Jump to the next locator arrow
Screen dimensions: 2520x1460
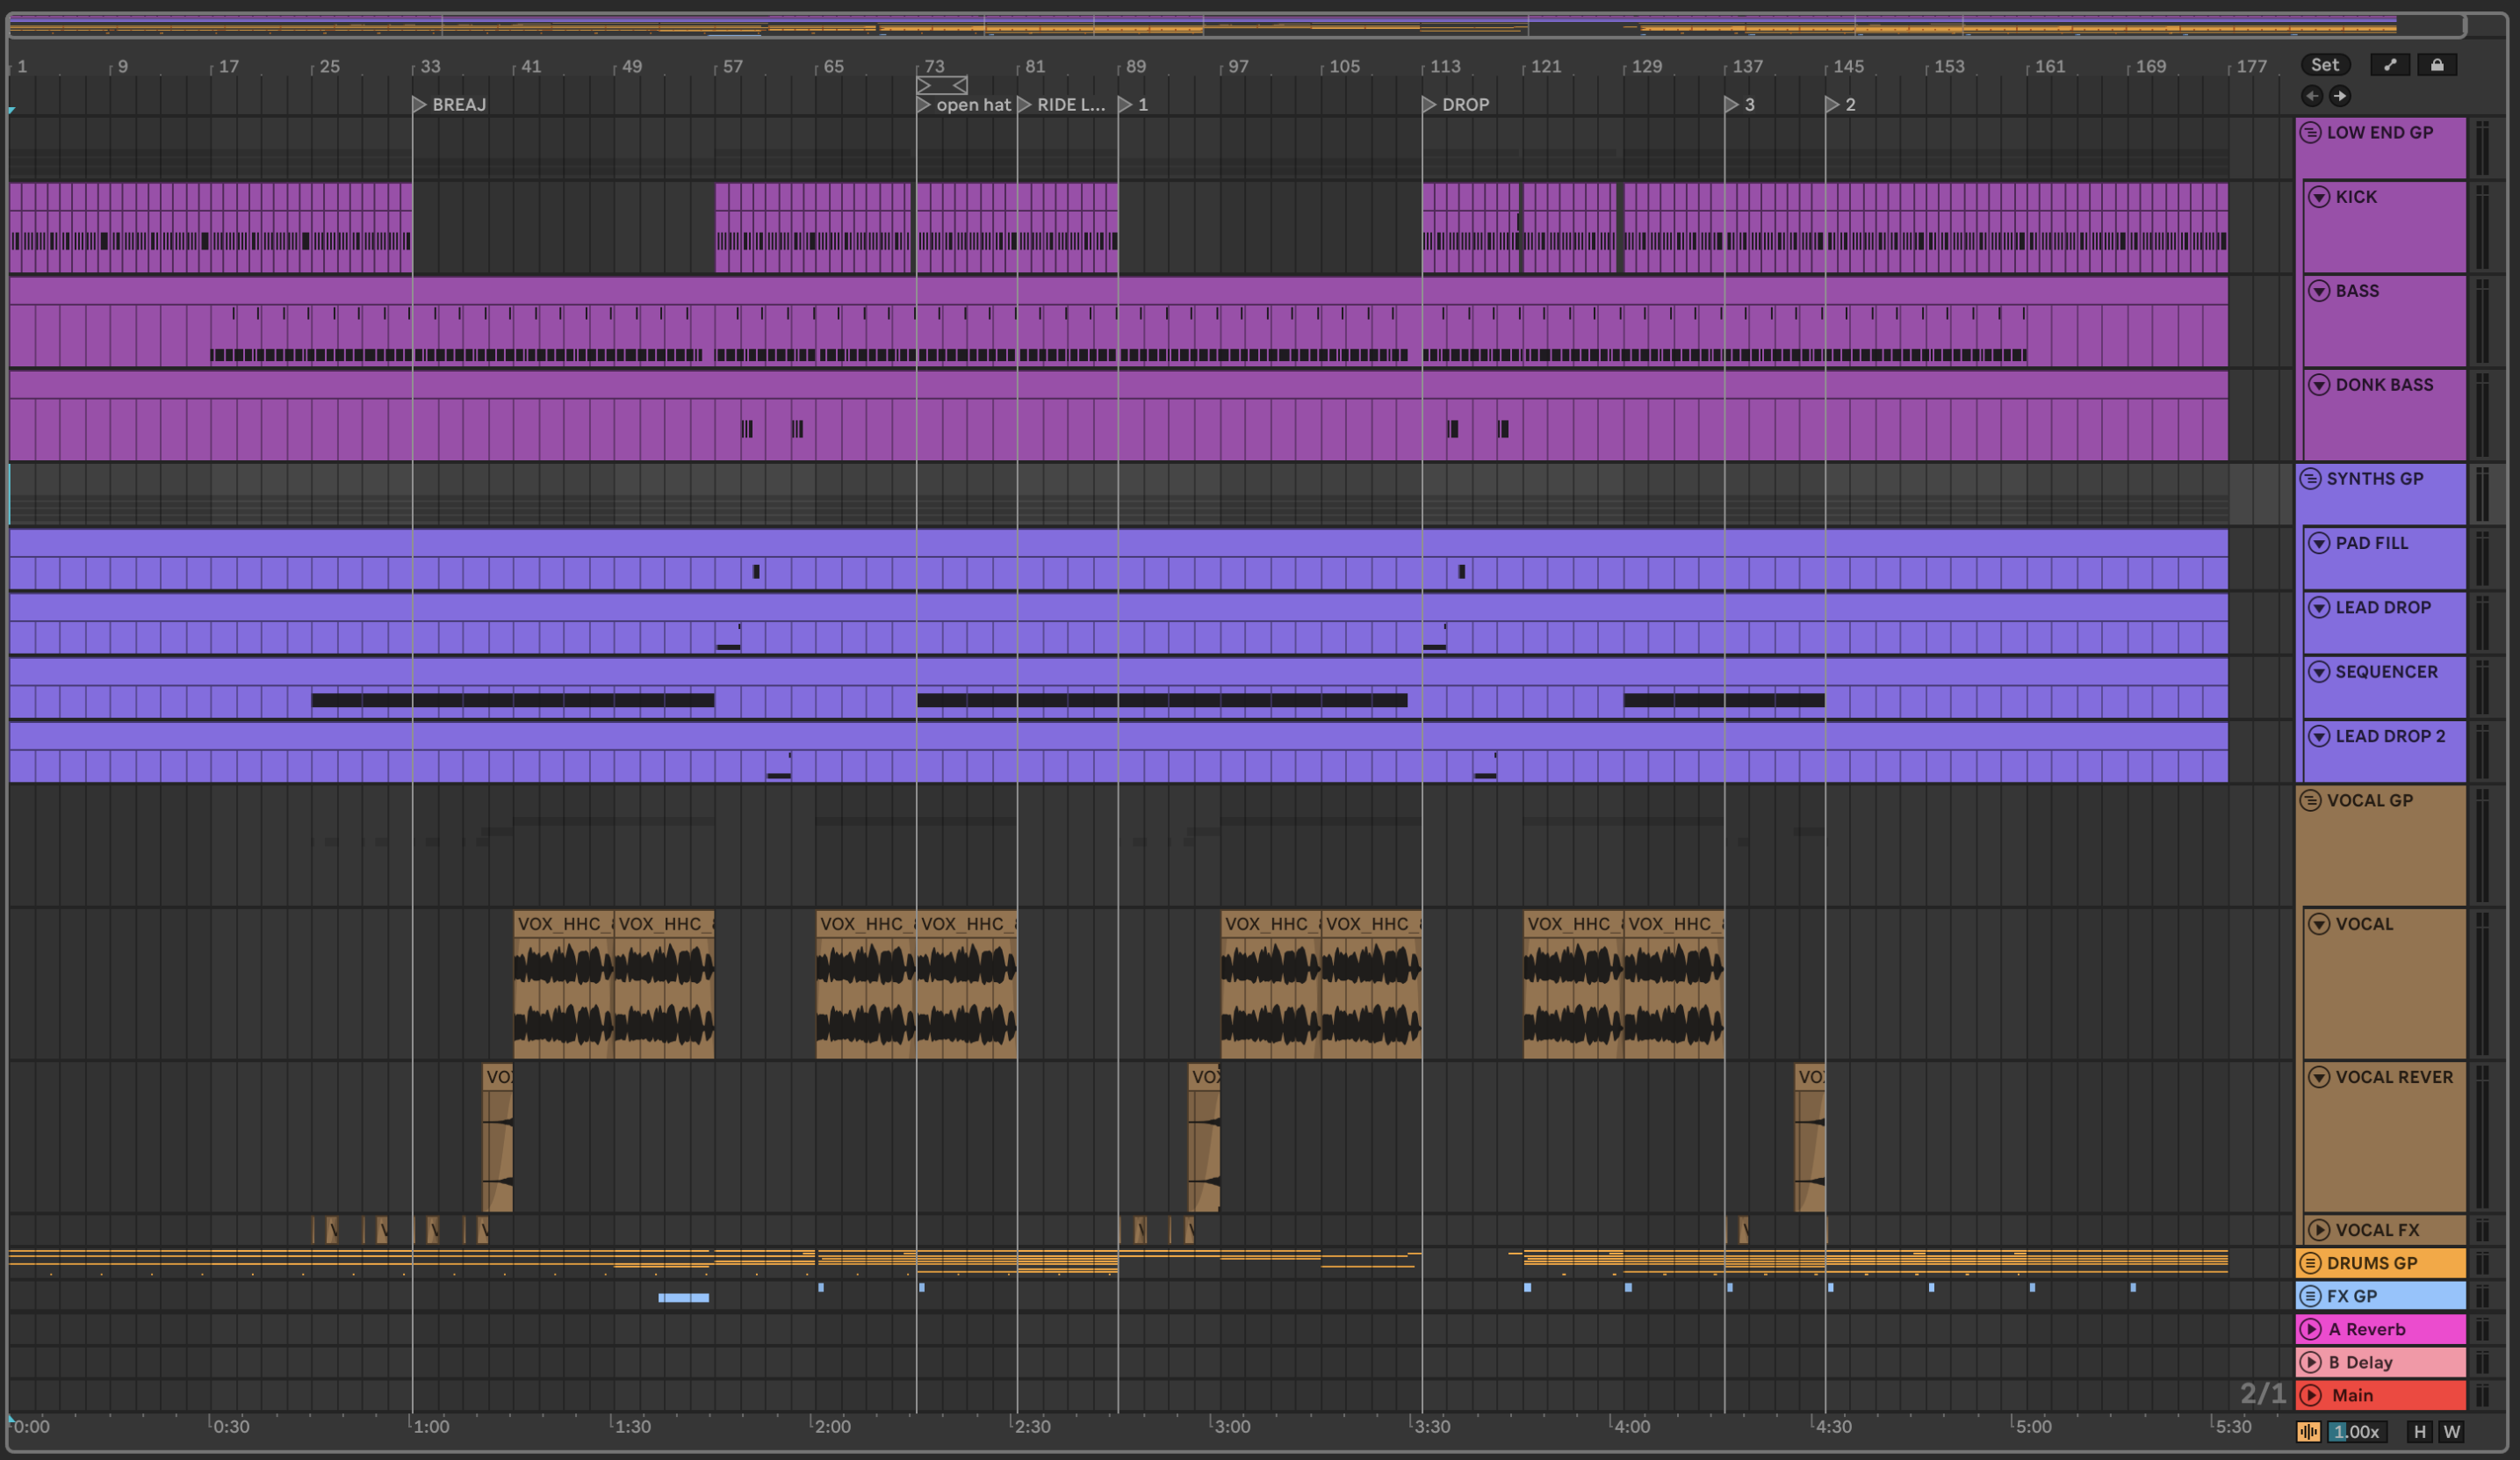2340,96
